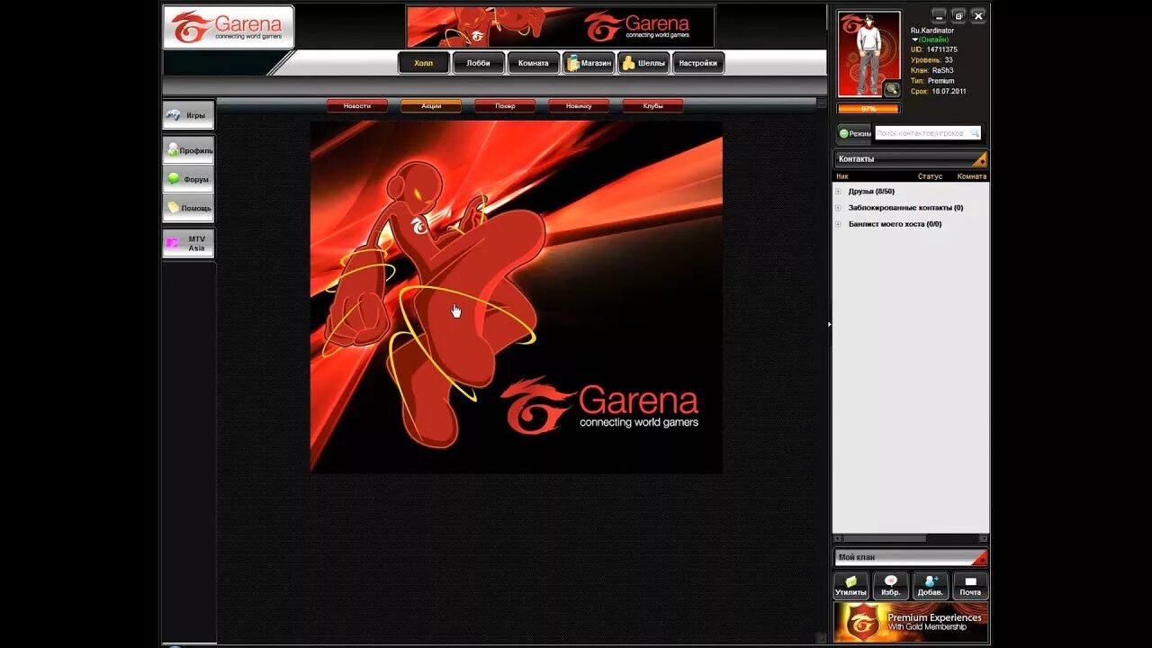Restore the Garena window size
1152x648 pixels.
(958, 15)
